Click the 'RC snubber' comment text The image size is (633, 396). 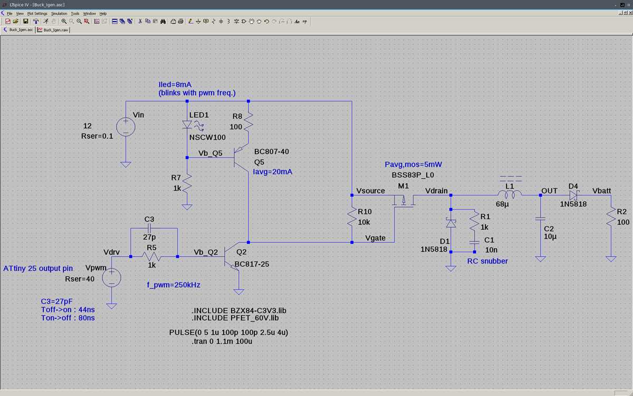point(487,261)
